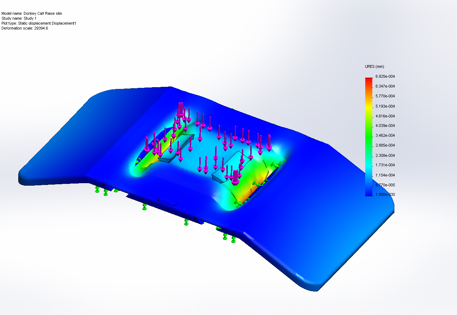Click legend value 3.462e-004
457x315 pixels.
click(385, 135)
